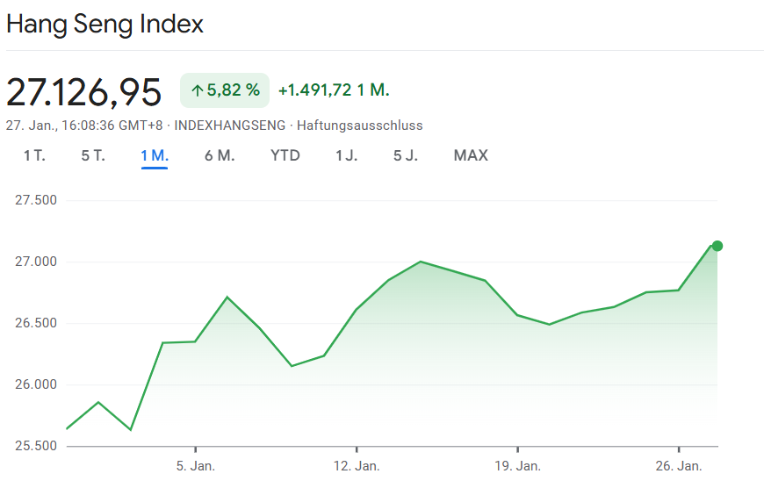This screenshot has height=488, width=764.
Task: Click the +1.491,72 1 M. change text
Action: coord(334,90)
